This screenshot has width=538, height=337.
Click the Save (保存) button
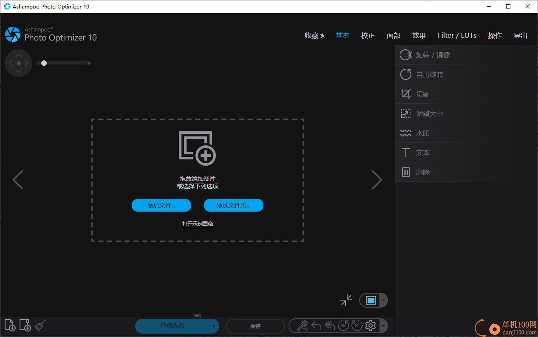[255, 326]
